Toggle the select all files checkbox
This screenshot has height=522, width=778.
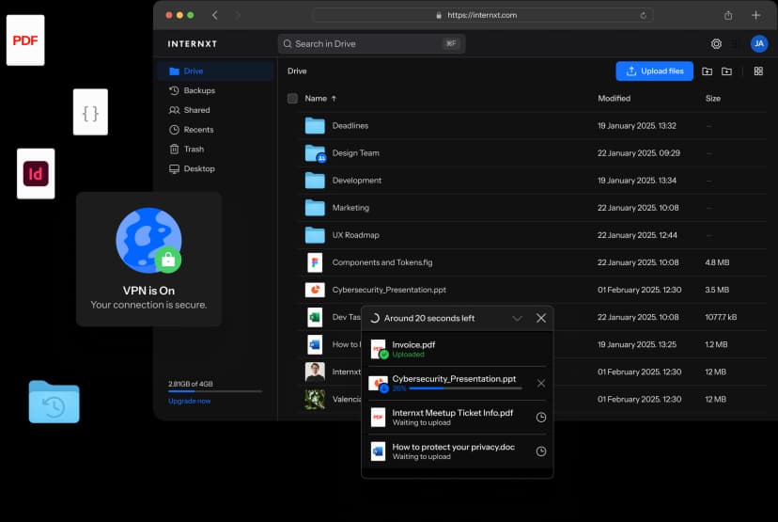[292, 99]
